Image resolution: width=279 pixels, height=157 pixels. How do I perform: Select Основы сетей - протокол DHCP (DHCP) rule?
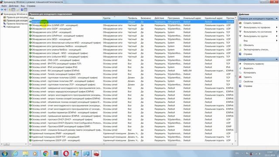[x=131, y=119]
